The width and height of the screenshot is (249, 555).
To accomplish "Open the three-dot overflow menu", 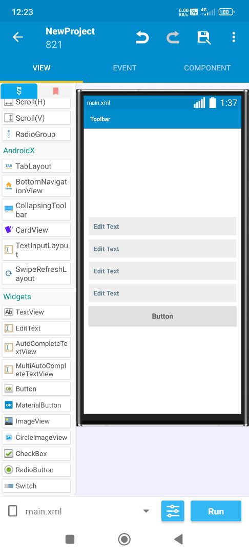I will [x=234, y=37].
